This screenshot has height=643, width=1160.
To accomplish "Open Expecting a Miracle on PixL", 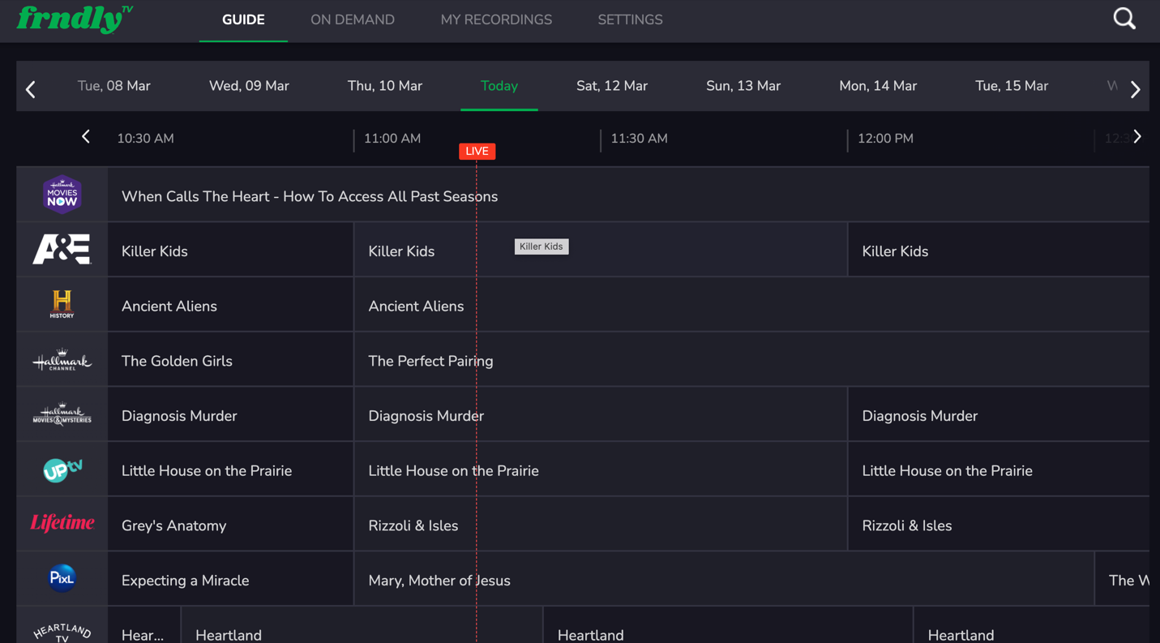I will point(230,580).
